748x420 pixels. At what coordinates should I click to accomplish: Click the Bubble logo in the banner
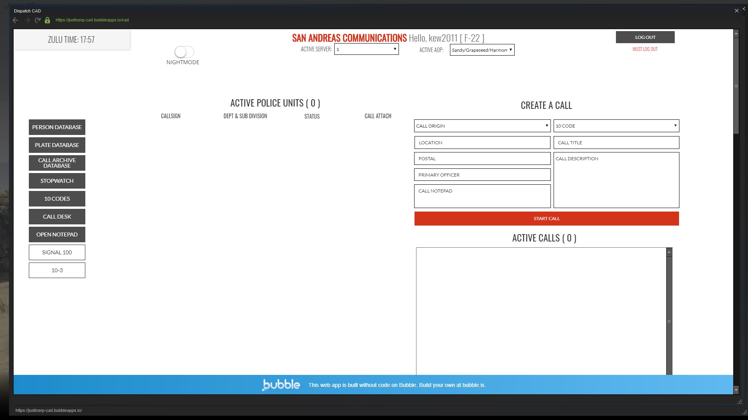[281, 385]
